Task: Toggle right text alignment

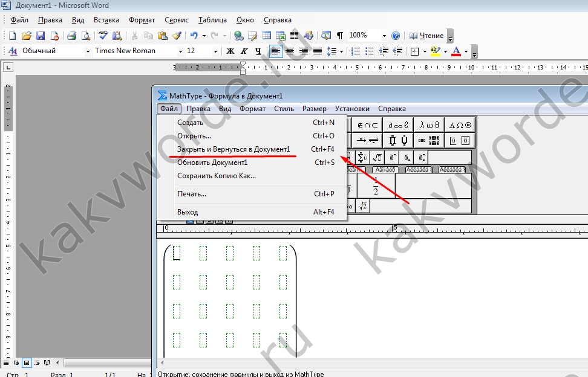Action: [x=303, y=51]
